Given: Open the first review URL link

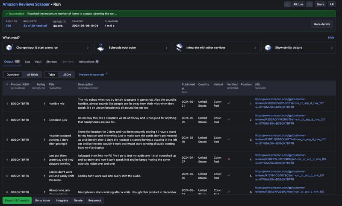Looking at the screenshot, I should (x=289, y=103).
